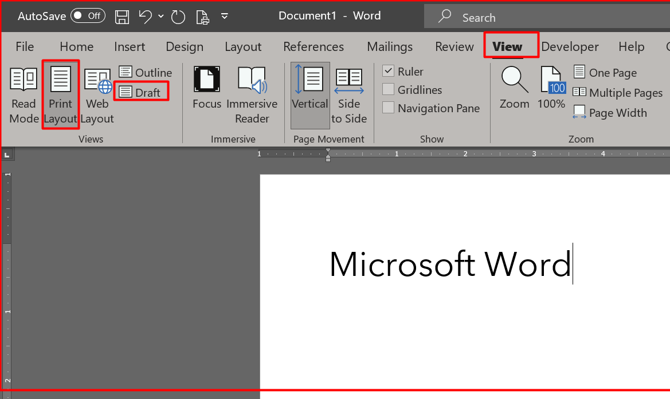Select Print Layout view
This screenshot has width=670, height=399.
coord(60,94)
